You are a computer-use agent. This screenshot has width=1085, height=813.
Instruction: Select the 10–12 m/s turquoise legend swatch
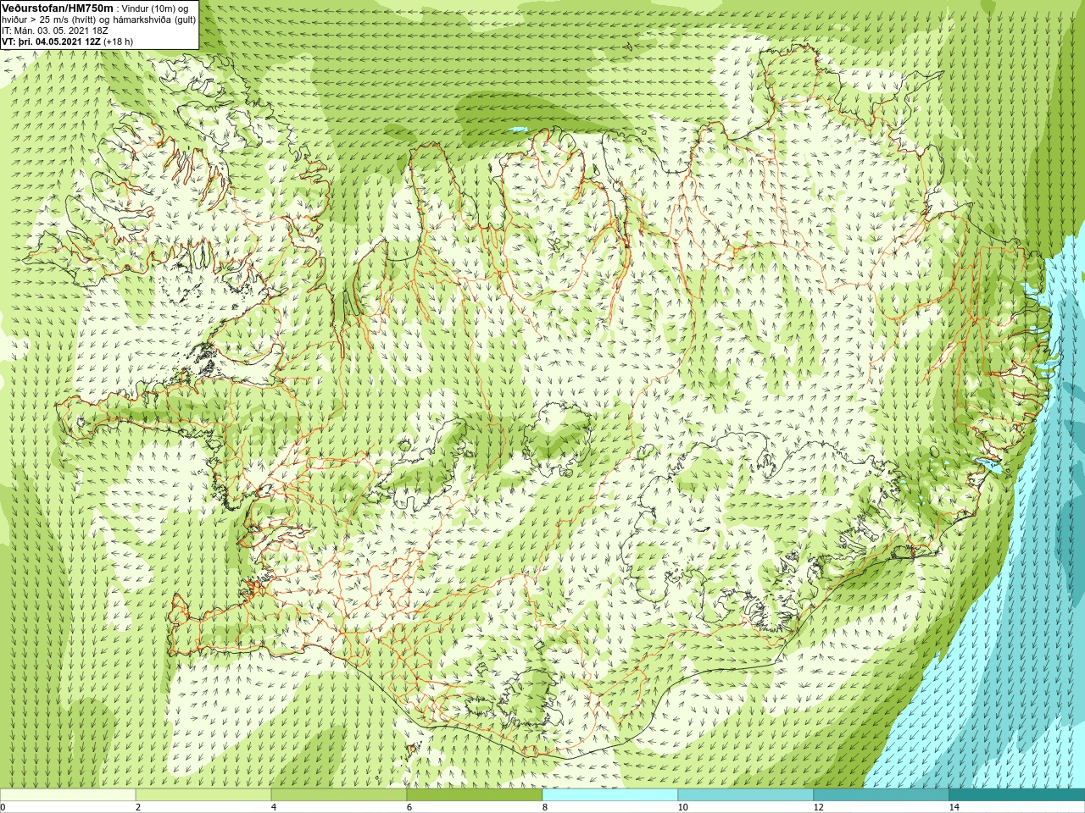[x=746, y=795]
